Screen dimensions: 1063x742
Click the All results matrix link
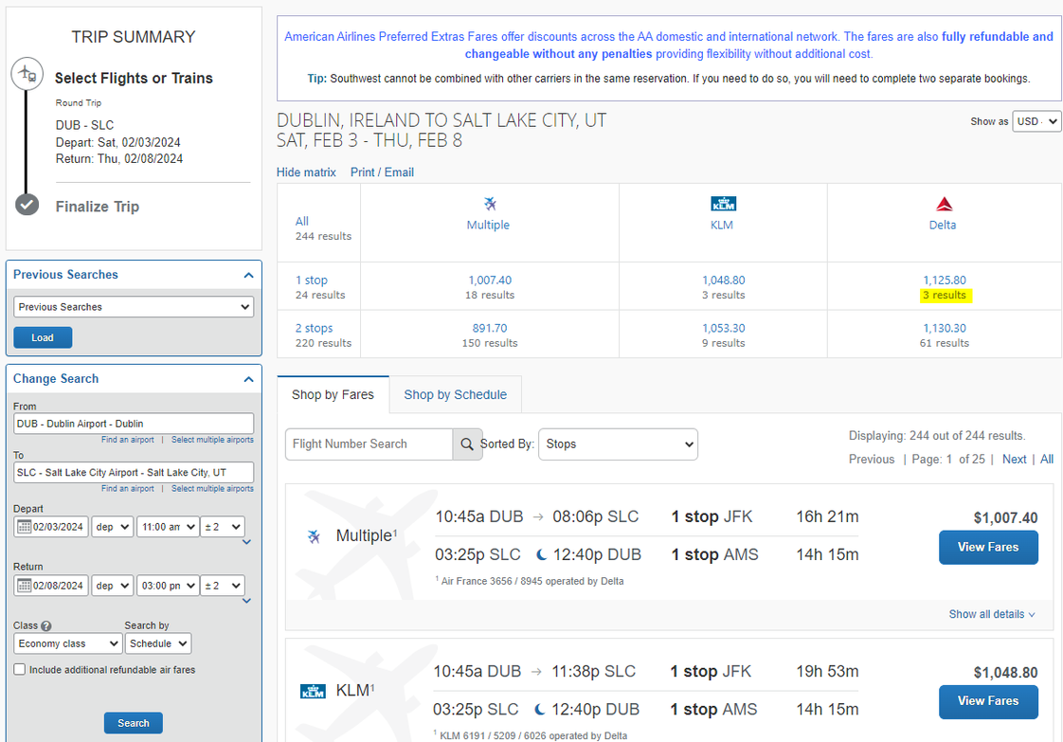click(x=301, y=221)
